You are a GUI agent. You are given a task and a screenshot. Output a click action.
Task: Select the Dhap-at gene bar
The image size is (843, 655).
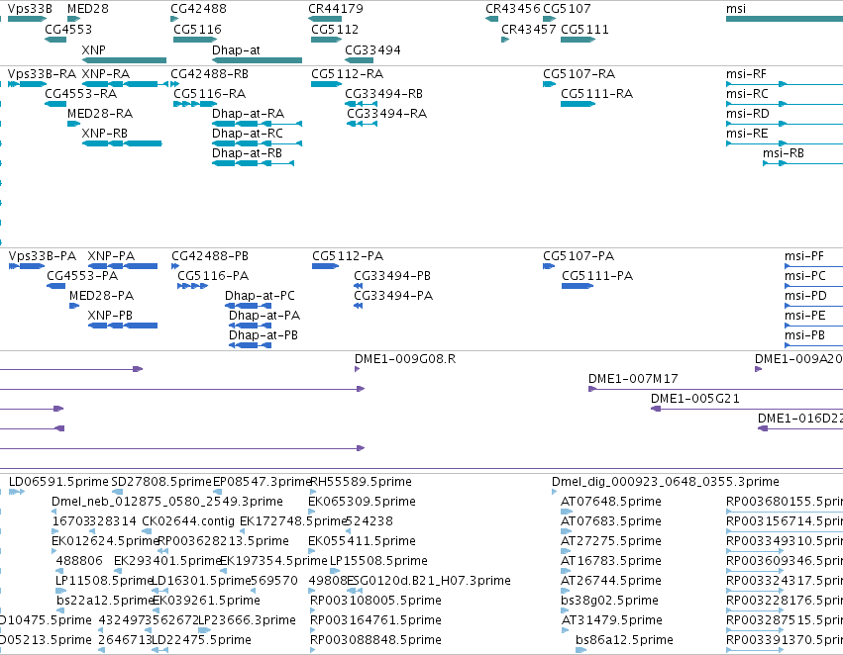257,60
